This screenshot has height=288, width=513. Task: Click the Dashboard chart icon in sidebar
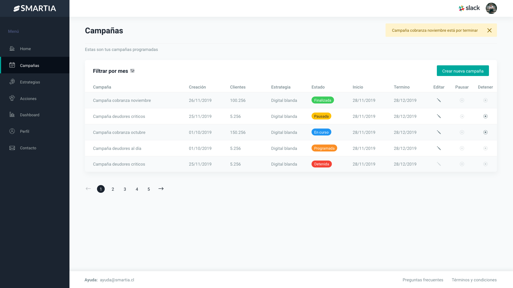coord(12,114)
